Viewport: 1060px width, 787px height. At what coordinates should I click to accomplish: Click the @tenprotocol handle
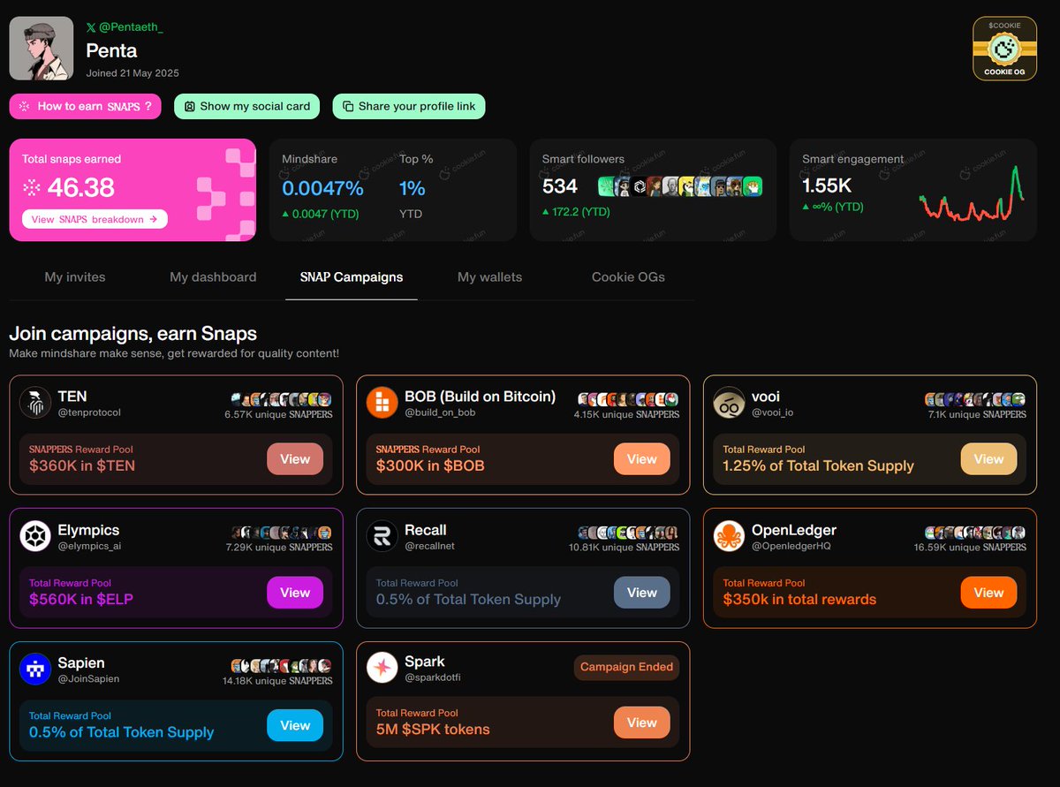click(89, 412)
